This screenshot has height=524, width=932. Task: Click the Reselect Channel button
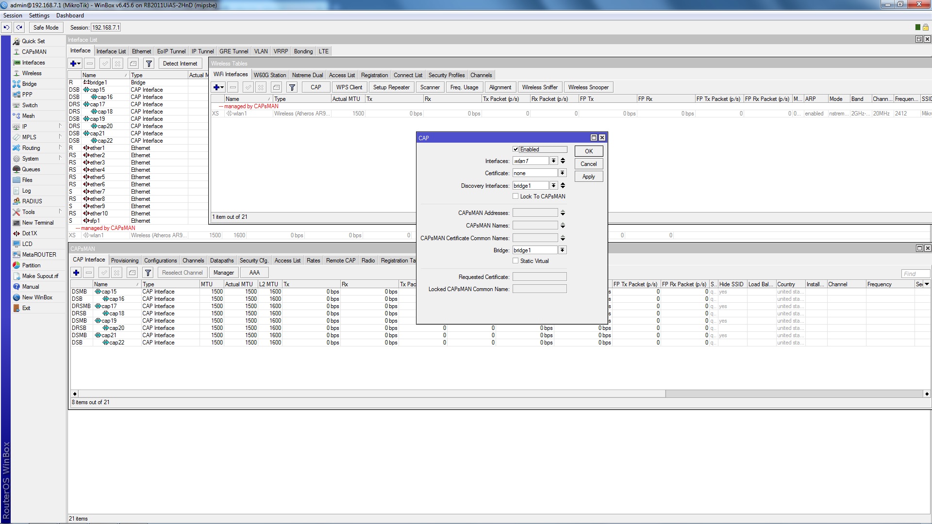182,273
